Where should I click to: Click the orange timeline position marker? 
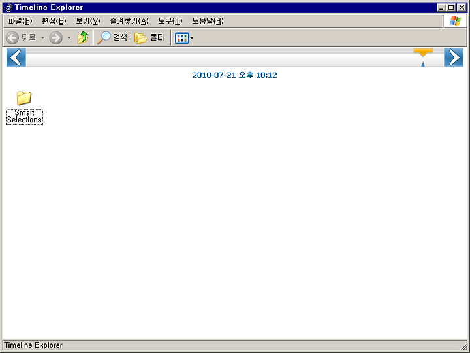pyautogui.click(x=423, y=52)
